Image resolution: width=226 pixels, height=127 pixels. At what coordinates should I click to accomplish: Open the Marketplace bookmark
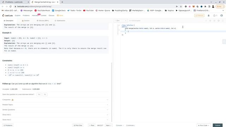137,11
